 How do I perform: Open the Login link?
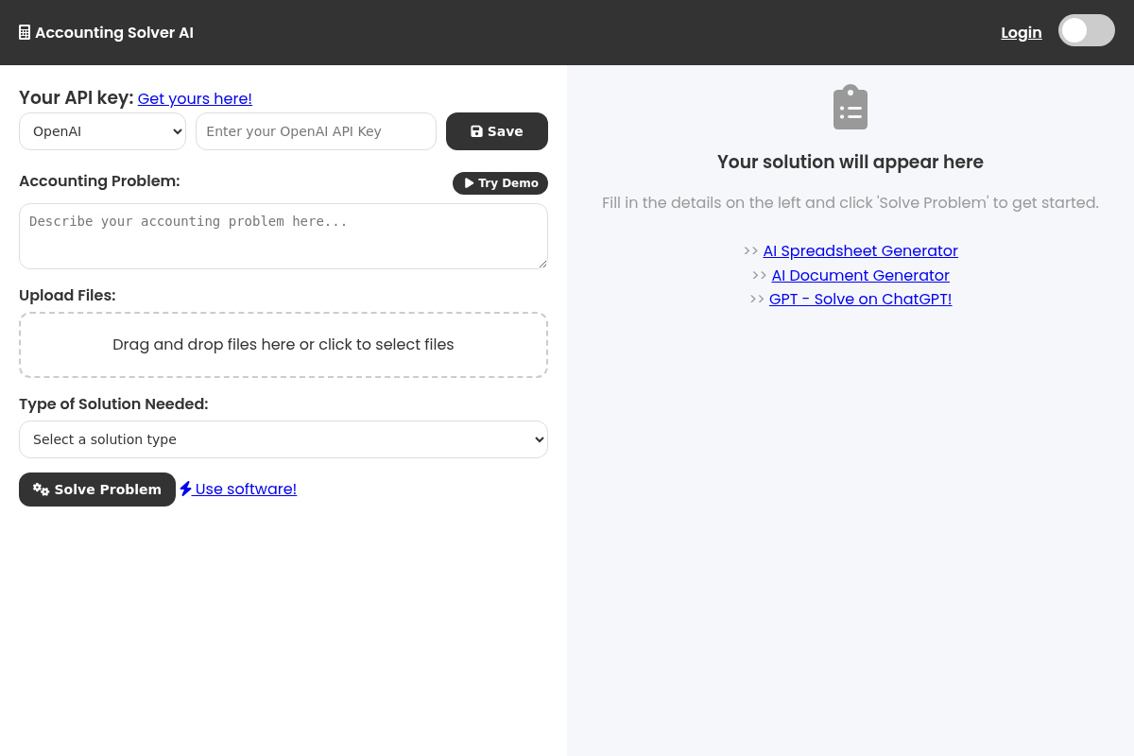coord(1022,32)
